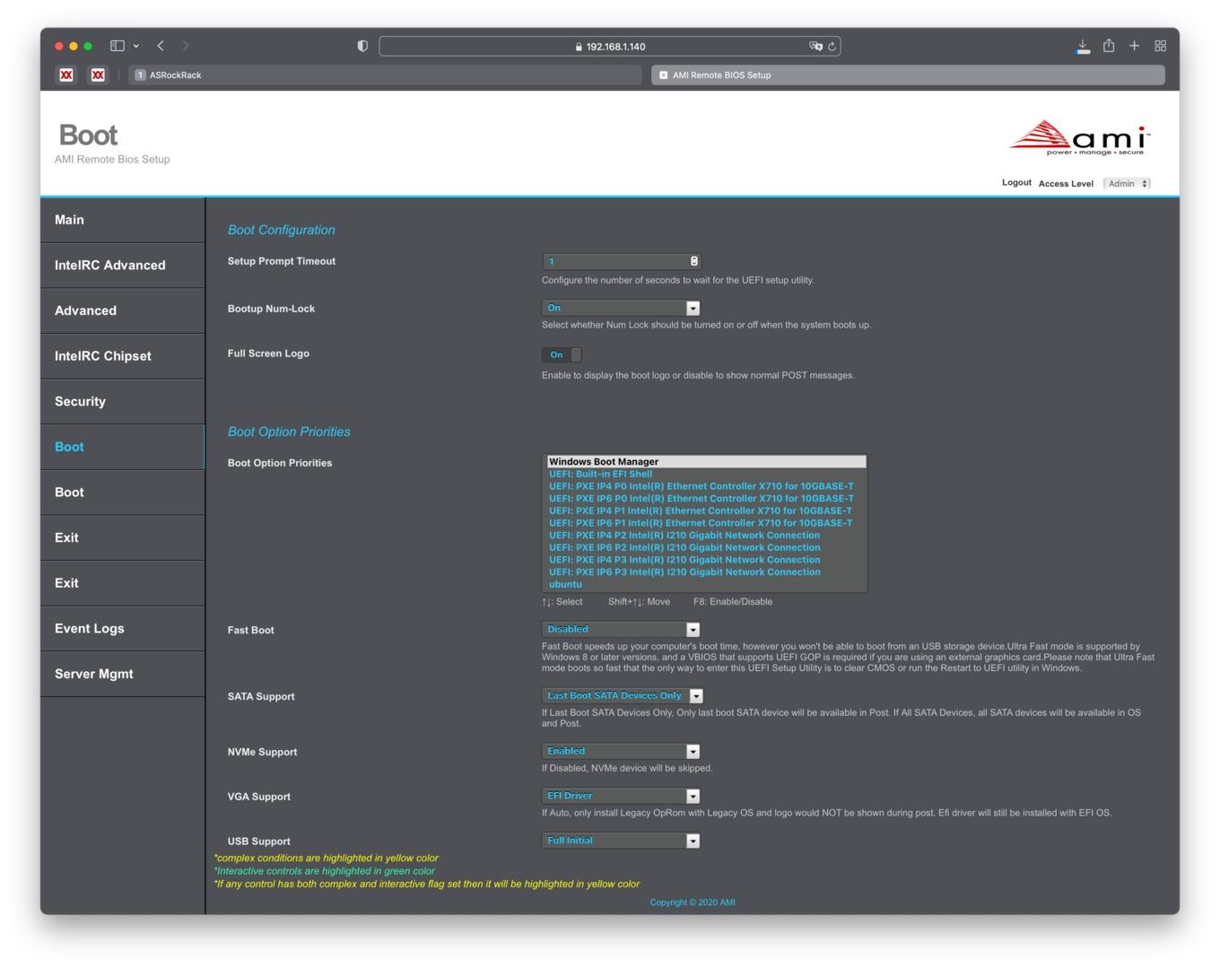1220x968 pixels.
Task: Open the Main menu section
Action: [x=123, y=220]
